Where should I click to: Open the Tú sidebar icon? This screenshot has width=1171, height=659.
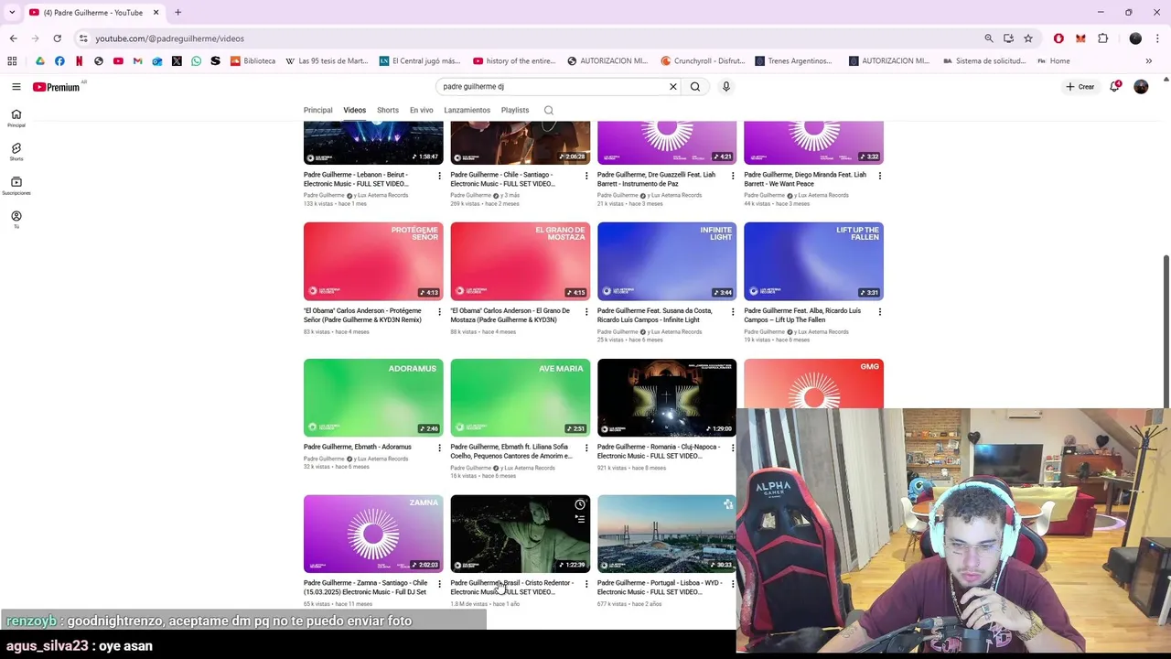coord(16,220)
